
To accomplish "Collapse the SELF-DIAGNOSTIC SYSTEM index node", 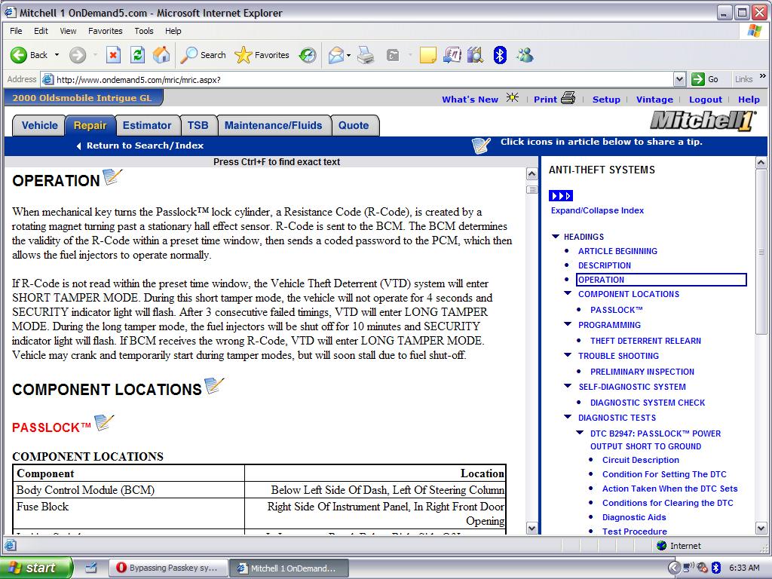I will 568,386.
